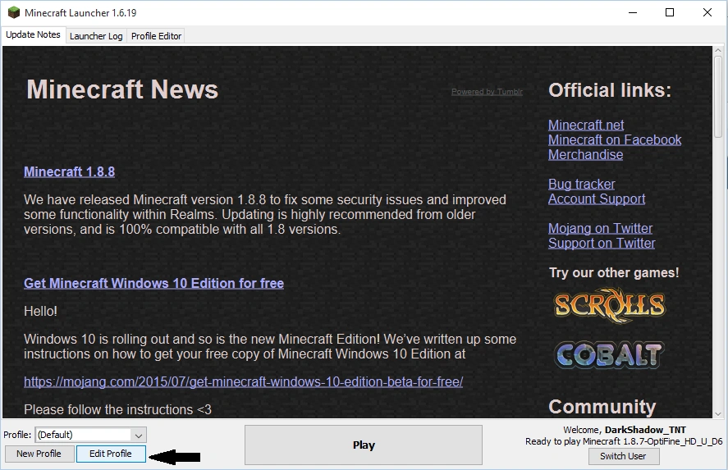Click the Hello! paragraph text

pyautogui.click(x=40, y=312)
